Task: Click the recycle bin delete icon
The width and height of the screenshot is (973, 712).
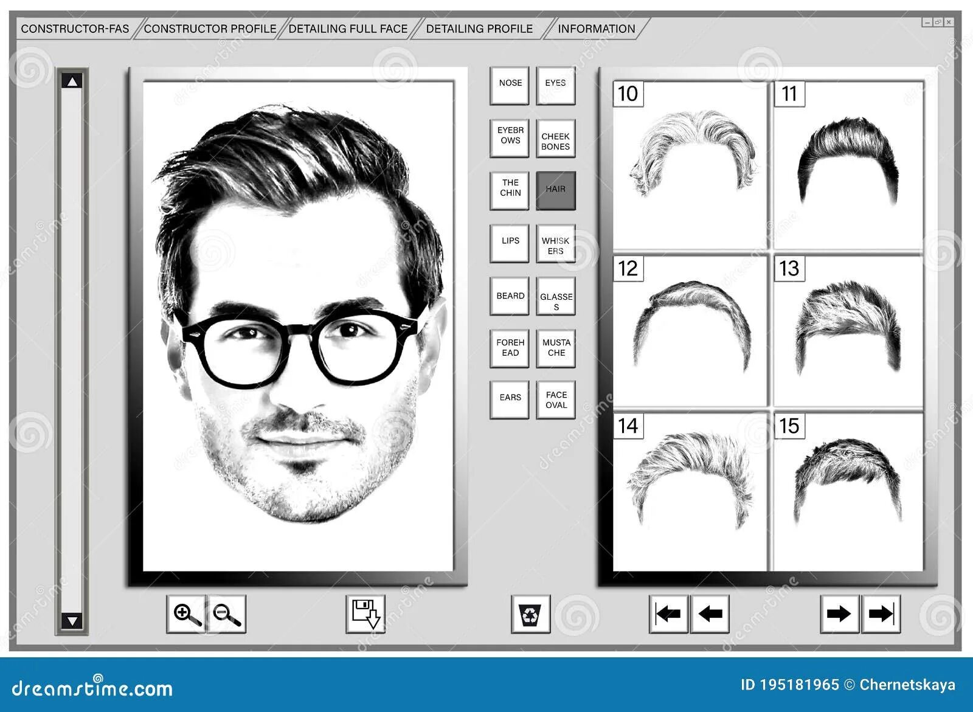Action: (531, 614)
